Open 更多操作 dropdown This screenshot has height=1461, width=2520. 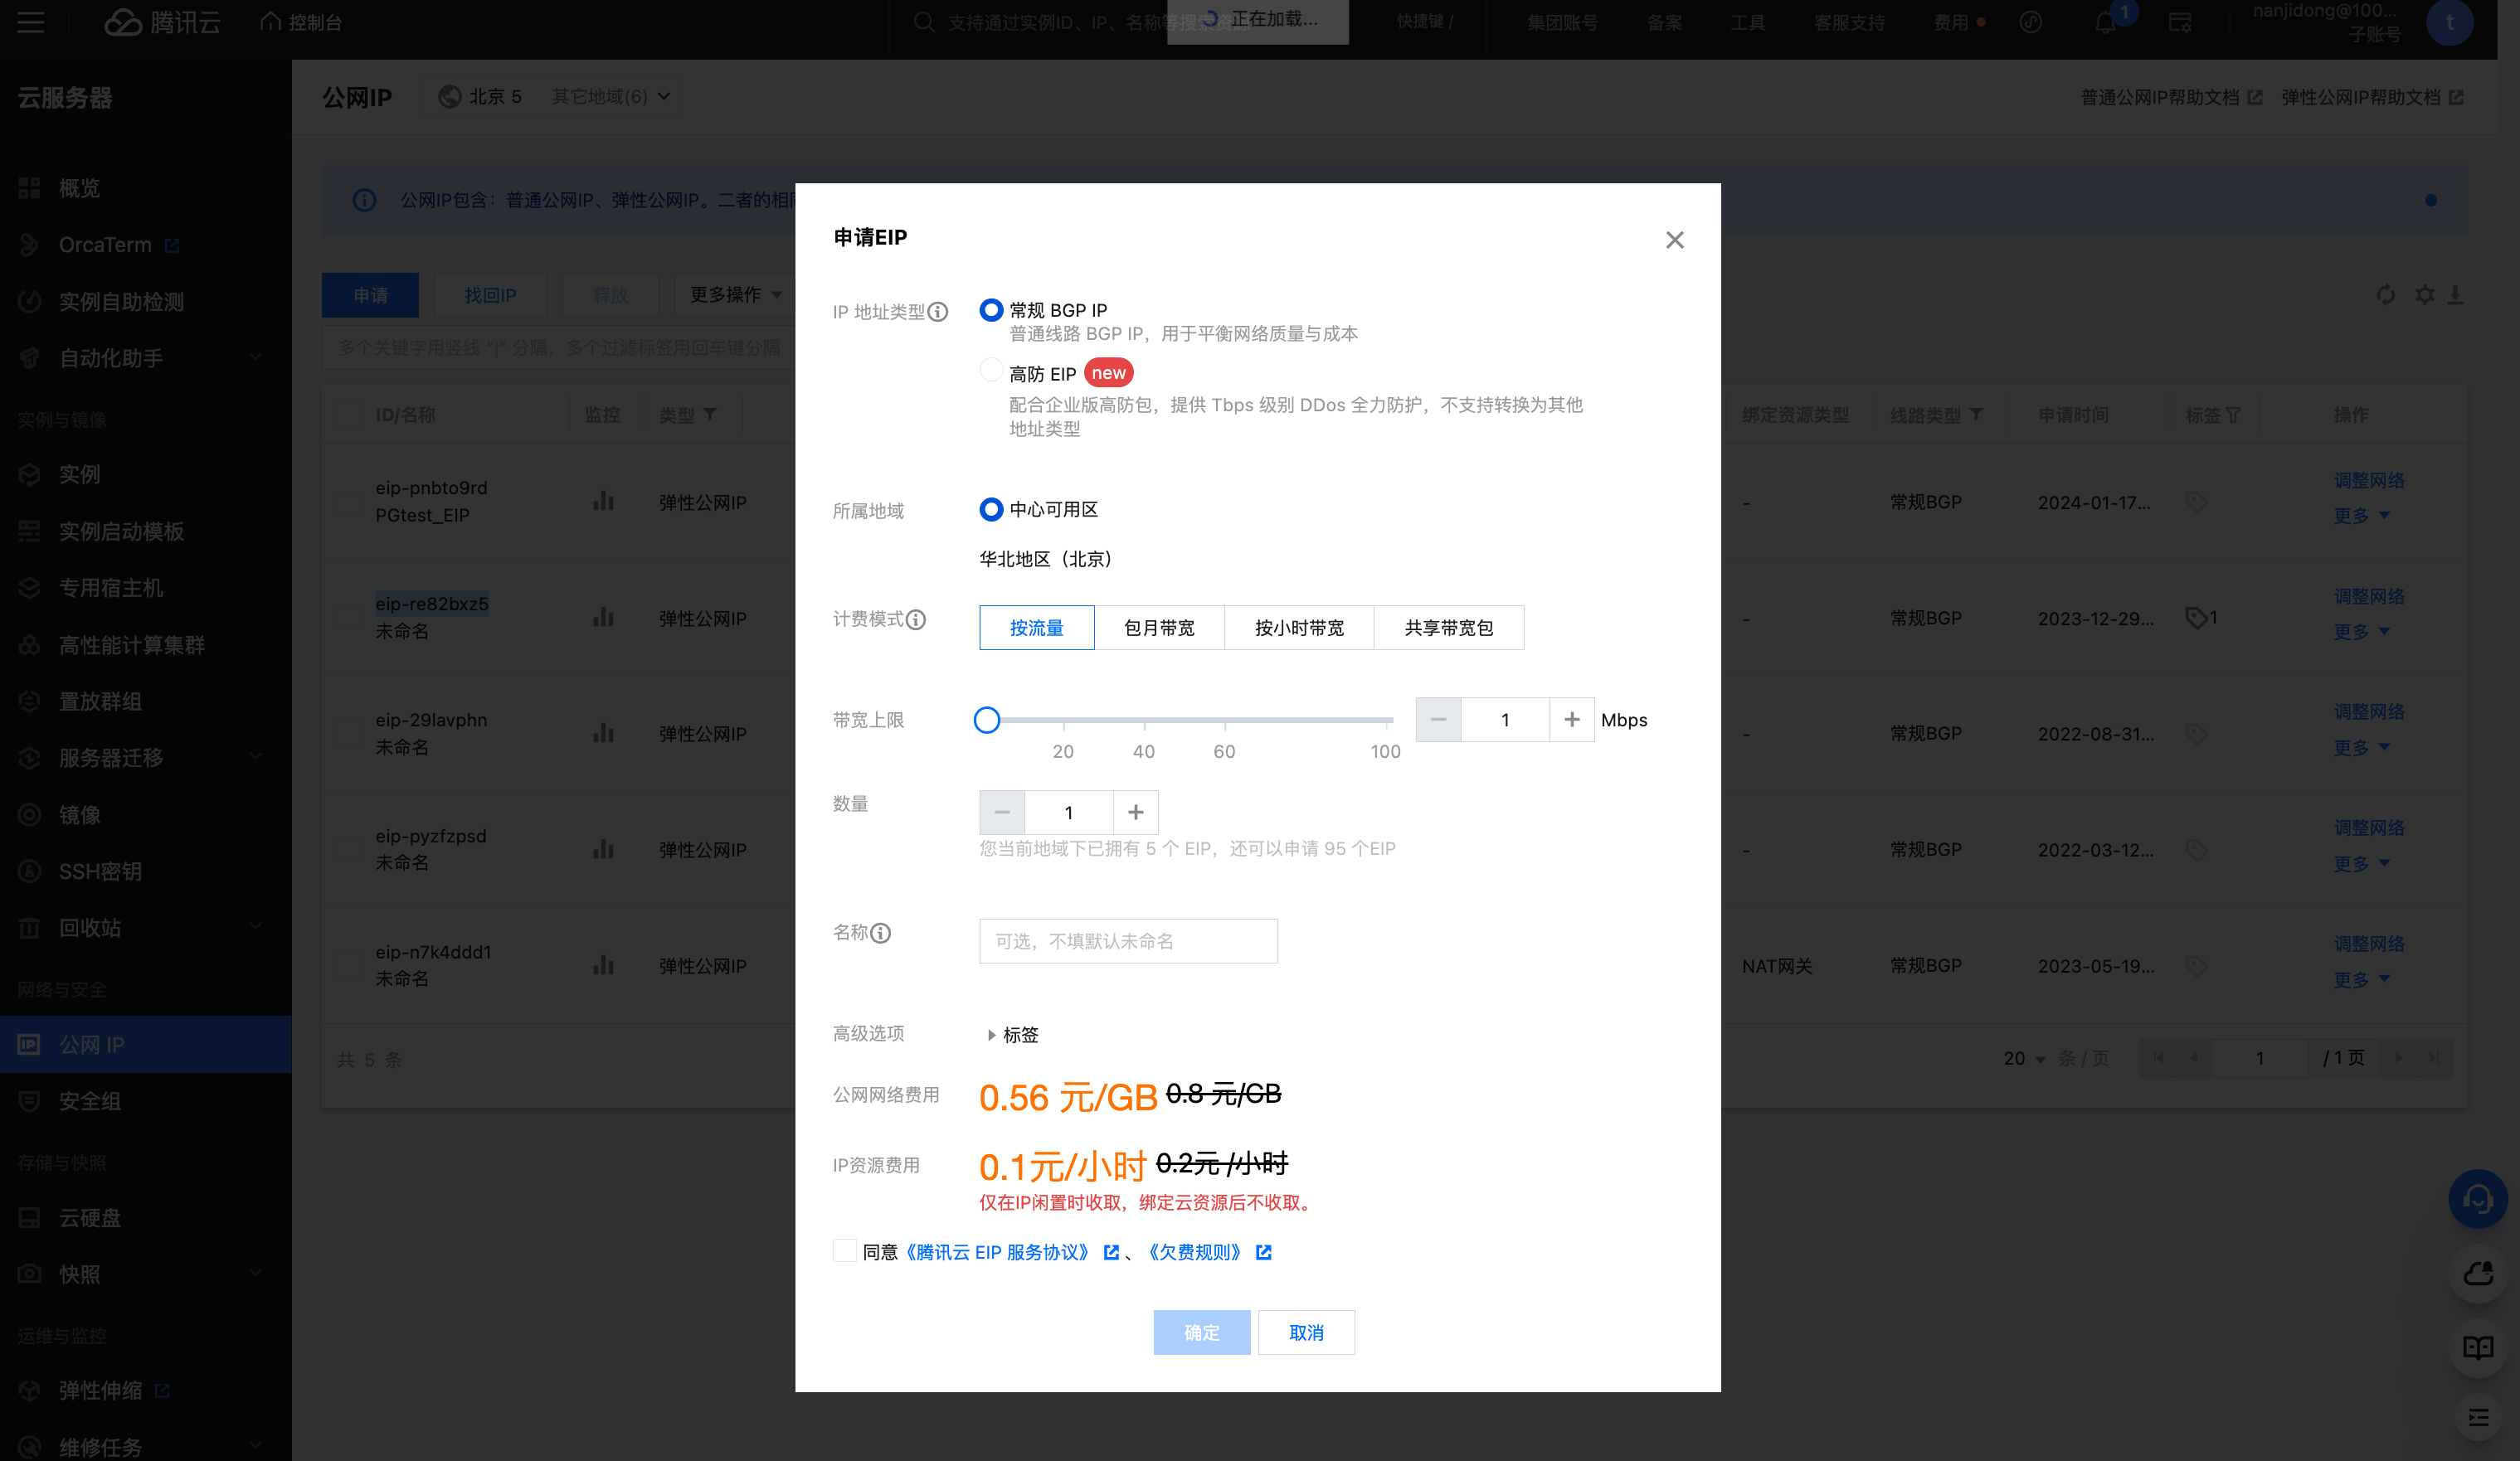click(x=735, y=295)
